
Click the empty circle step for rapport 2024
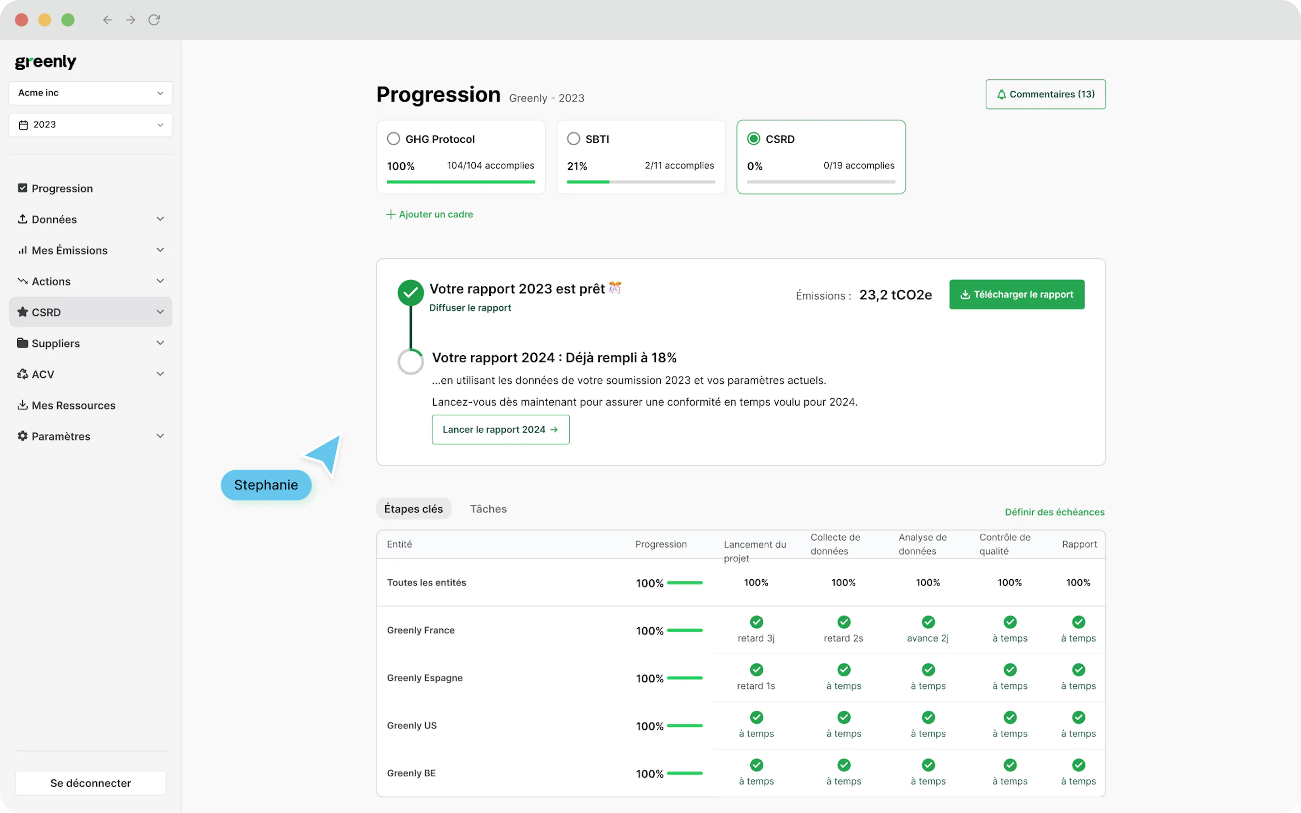tap(411, 362)
